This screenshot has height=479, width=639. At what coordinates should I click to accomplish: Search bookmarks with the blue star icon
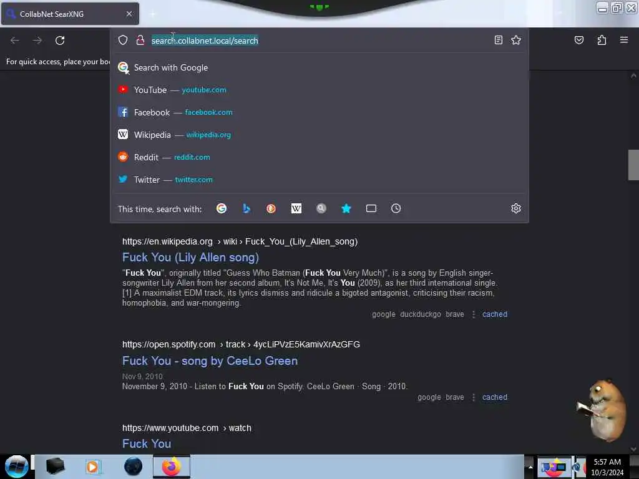(x=346, y=208)
